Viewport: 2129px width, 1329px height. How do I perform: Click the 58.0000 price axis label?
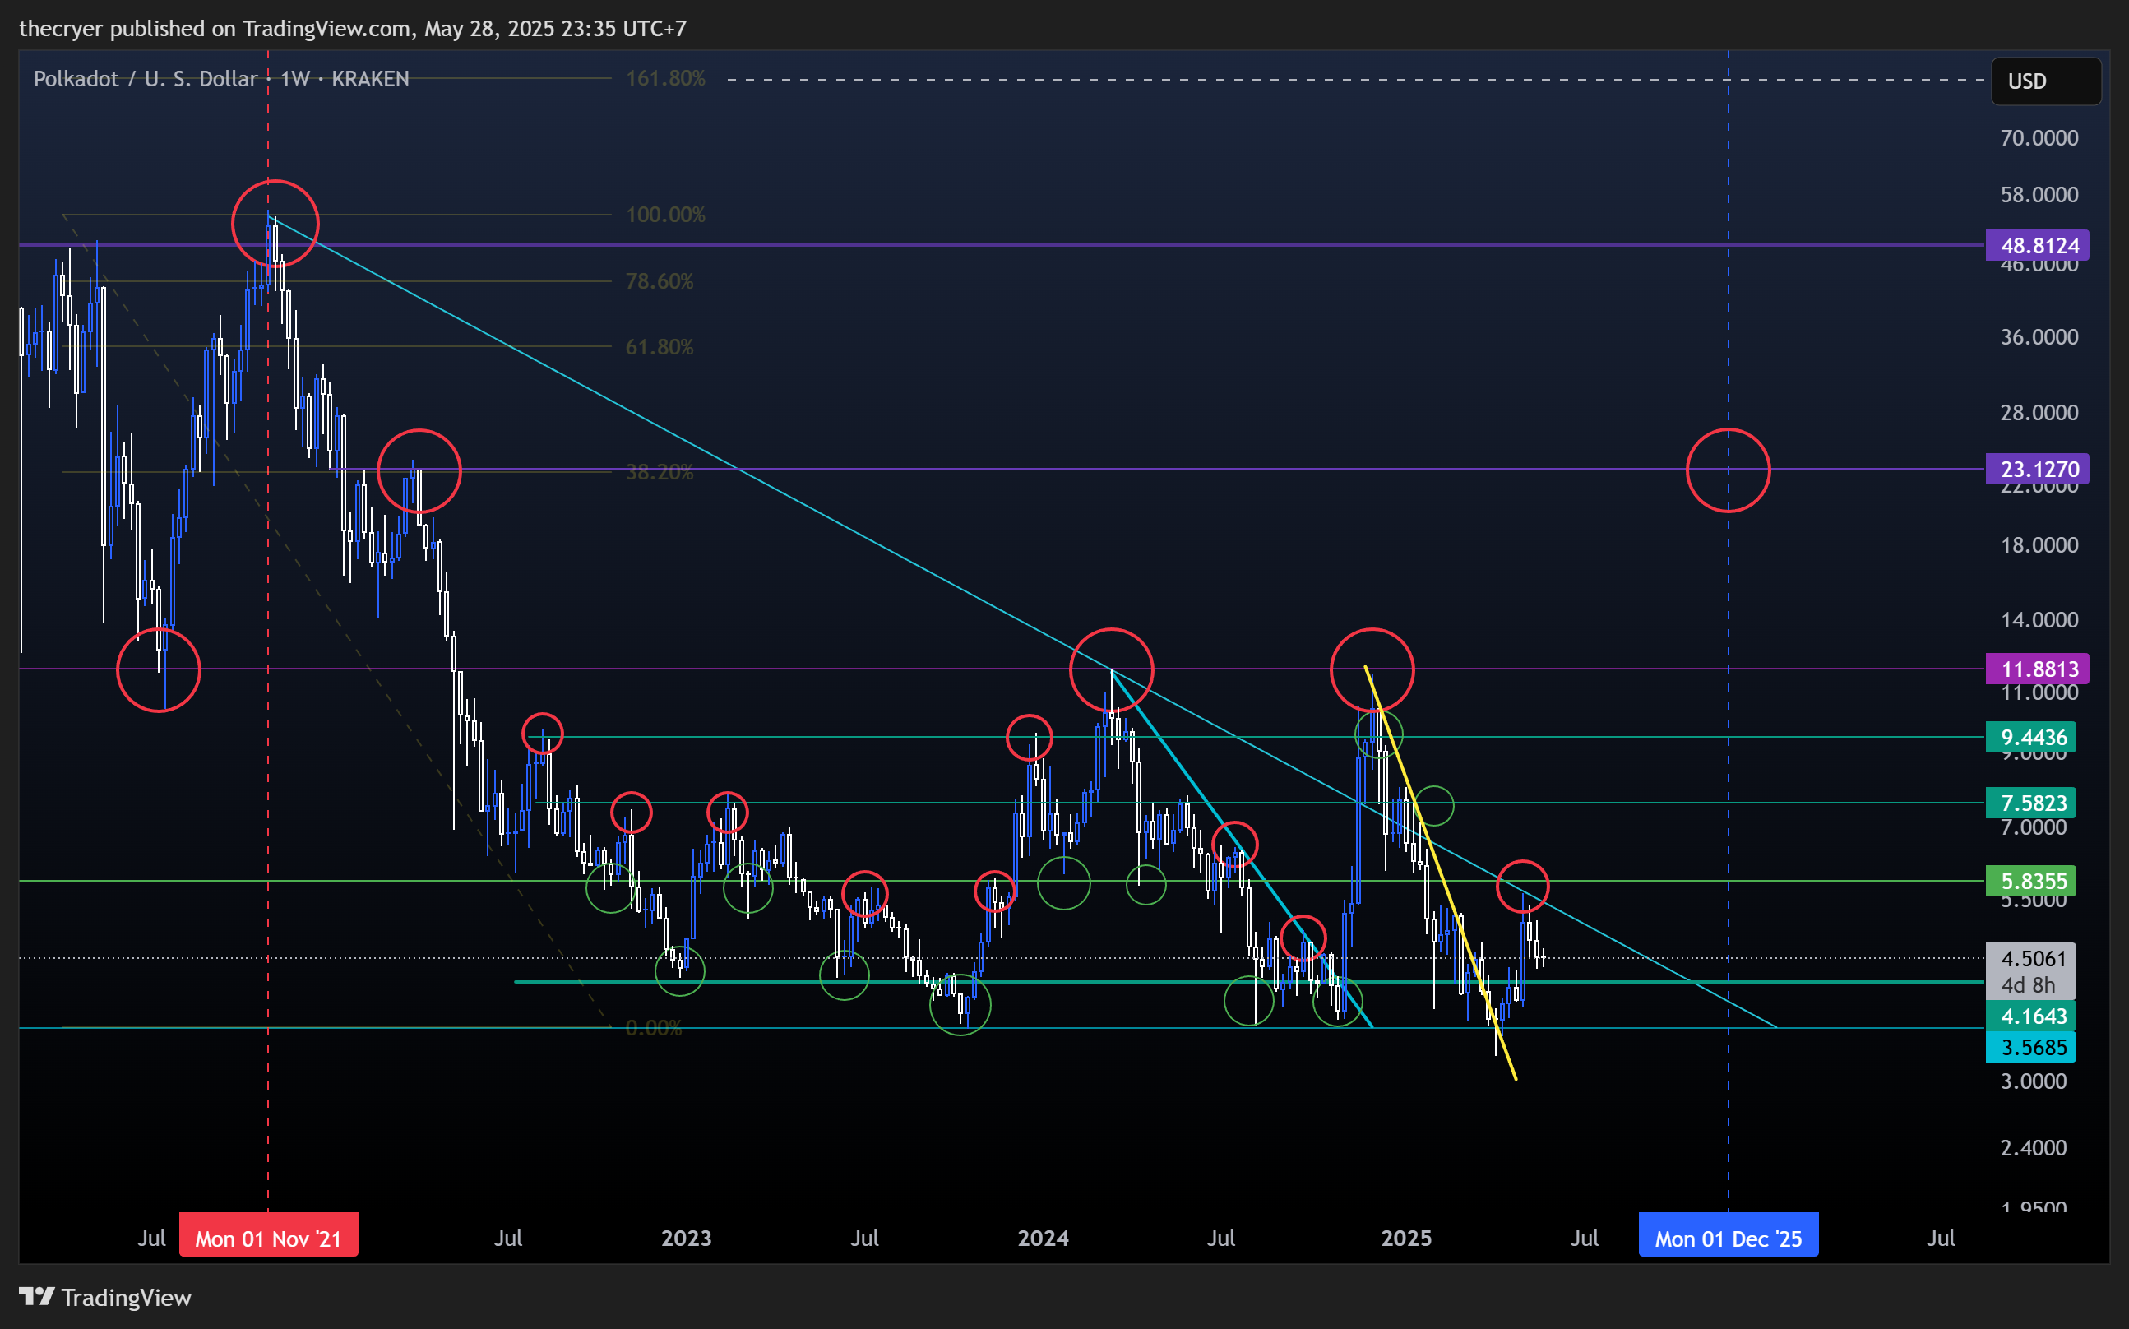(x=2039, y=194)
